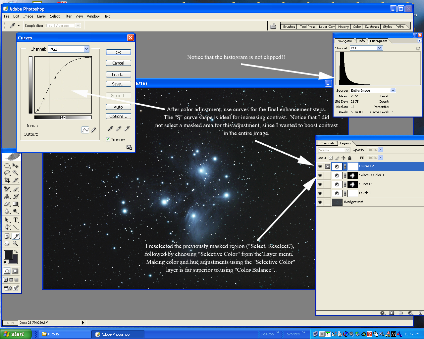Pick the Magic Wand tool
Screen dimensions: 424x339
pyautogui.click(x=16, y=173)
